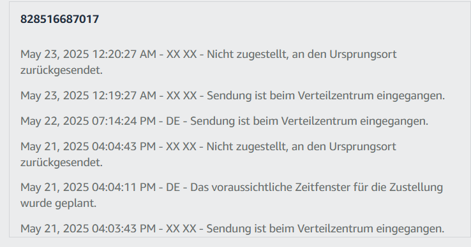Click 'Verteilzentrum eingegangen' in the May 22 entry
The width and height of the screenshot is (471, 247).
(x=354, y=121)
